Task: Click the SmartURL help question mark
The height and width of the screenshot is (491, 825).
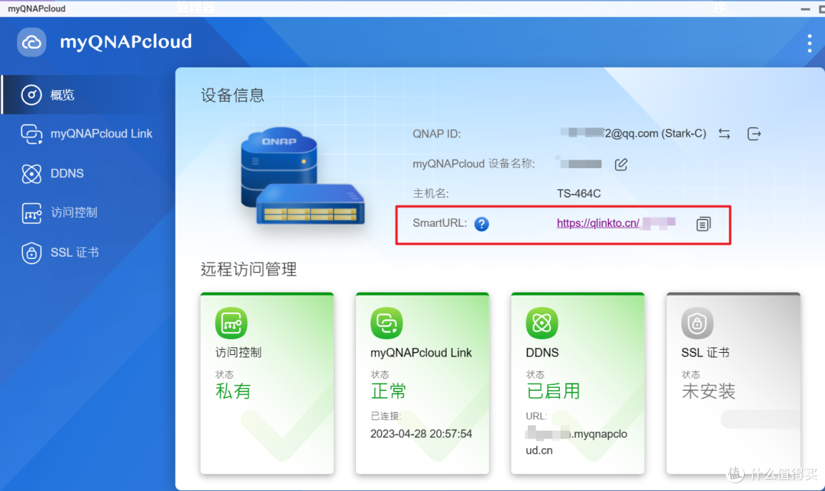Action: tap(481, 224)
